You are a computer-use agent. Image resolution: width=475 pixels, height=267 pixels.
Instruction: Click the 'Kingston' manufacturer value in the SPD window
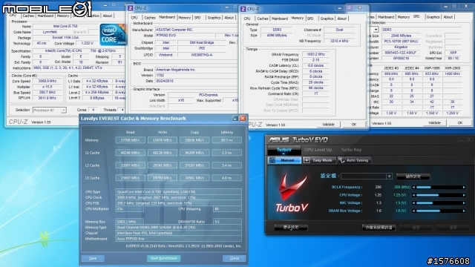point(401,47)
